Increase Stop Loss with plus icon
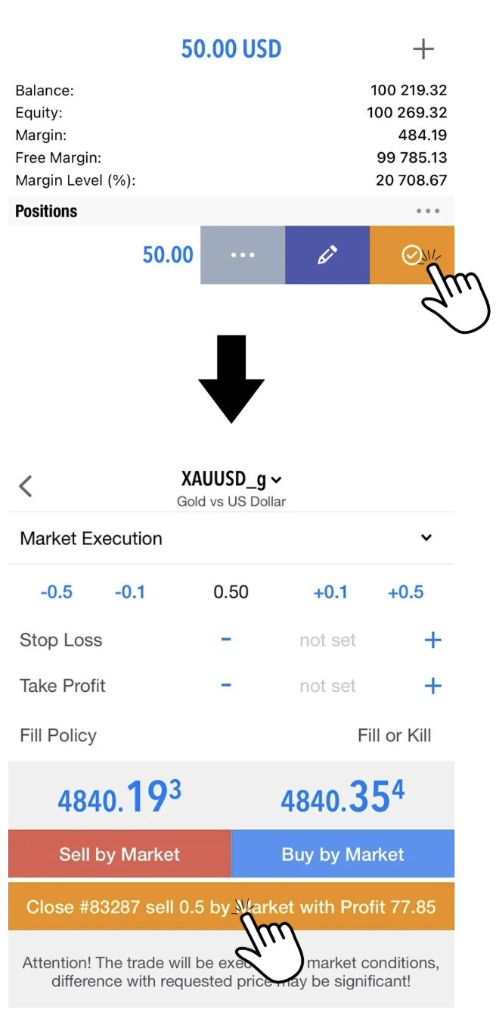Screen dimensions: 496x1022 432,640
